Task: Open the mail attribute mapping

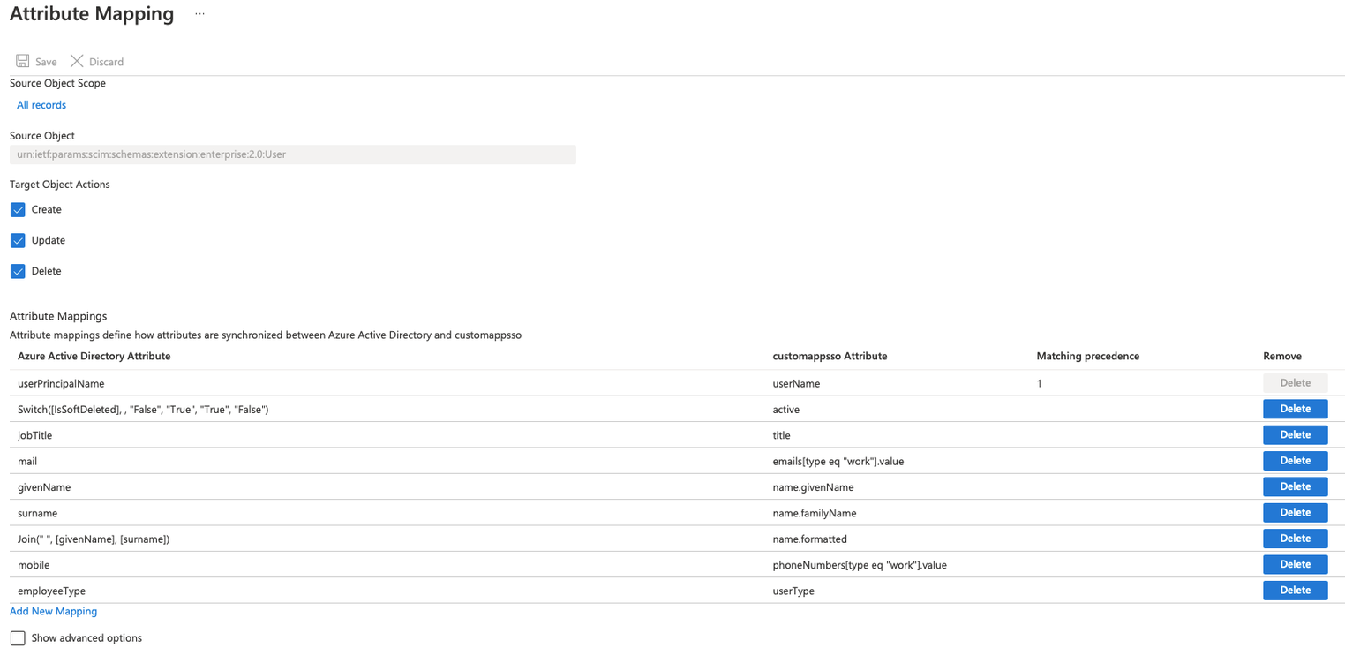Action: pos(27,461)
